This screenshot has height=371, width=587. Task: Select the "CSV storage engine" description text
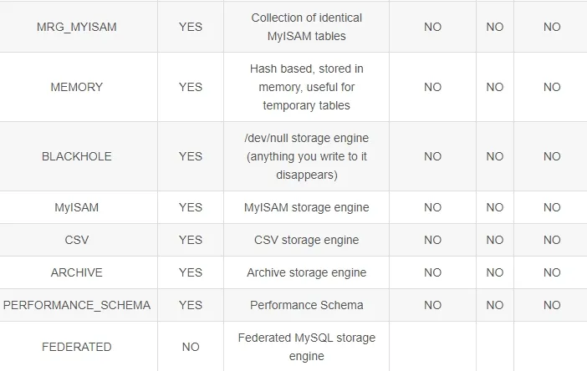click(x=306, y=240)
